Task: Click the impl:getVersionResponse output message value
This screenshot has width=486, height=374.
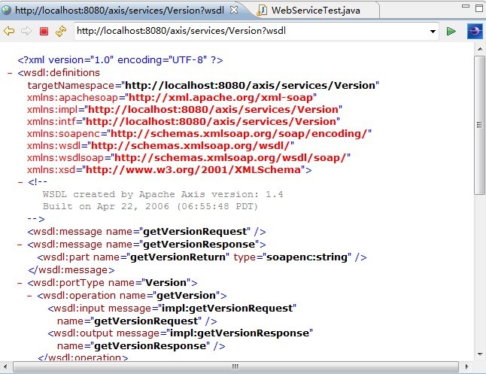Action: (x=239, y=333)
